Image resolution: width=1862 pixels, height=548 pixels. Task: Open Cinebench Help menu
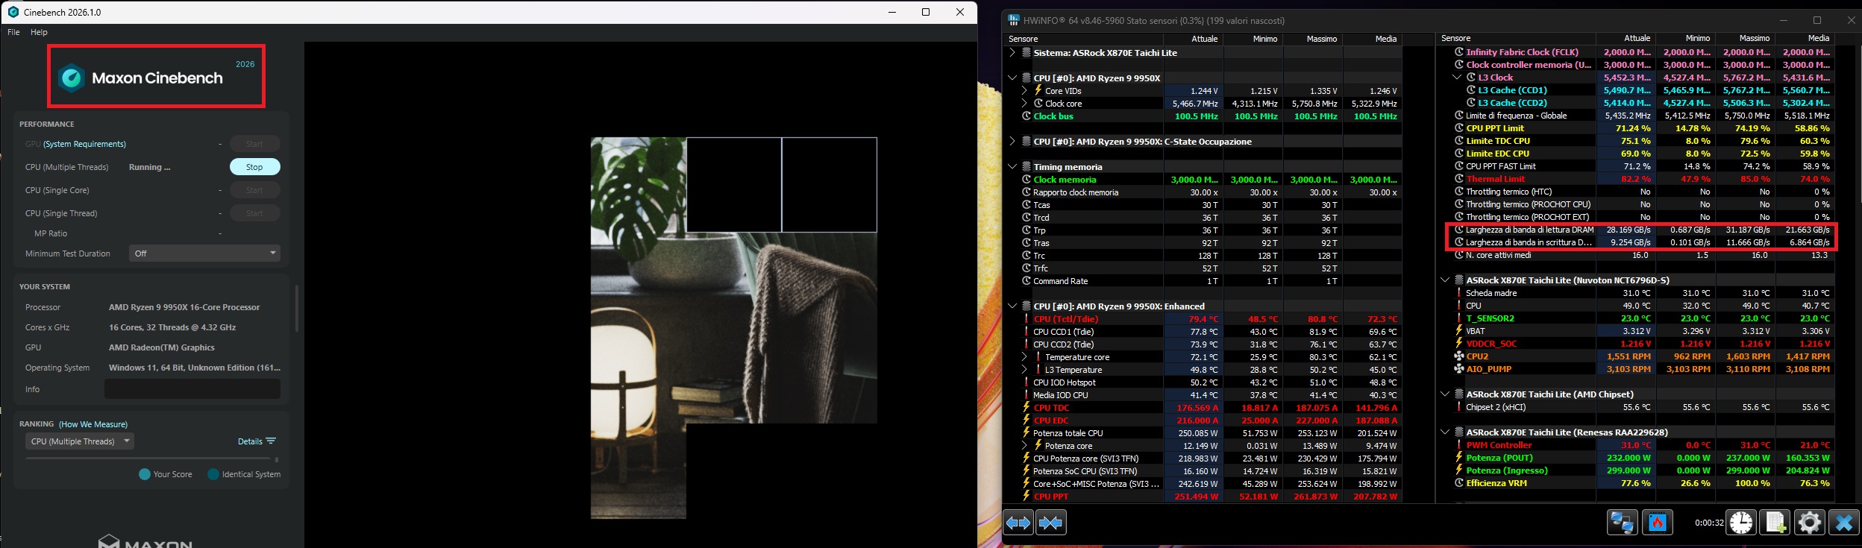tap(39, 32)
